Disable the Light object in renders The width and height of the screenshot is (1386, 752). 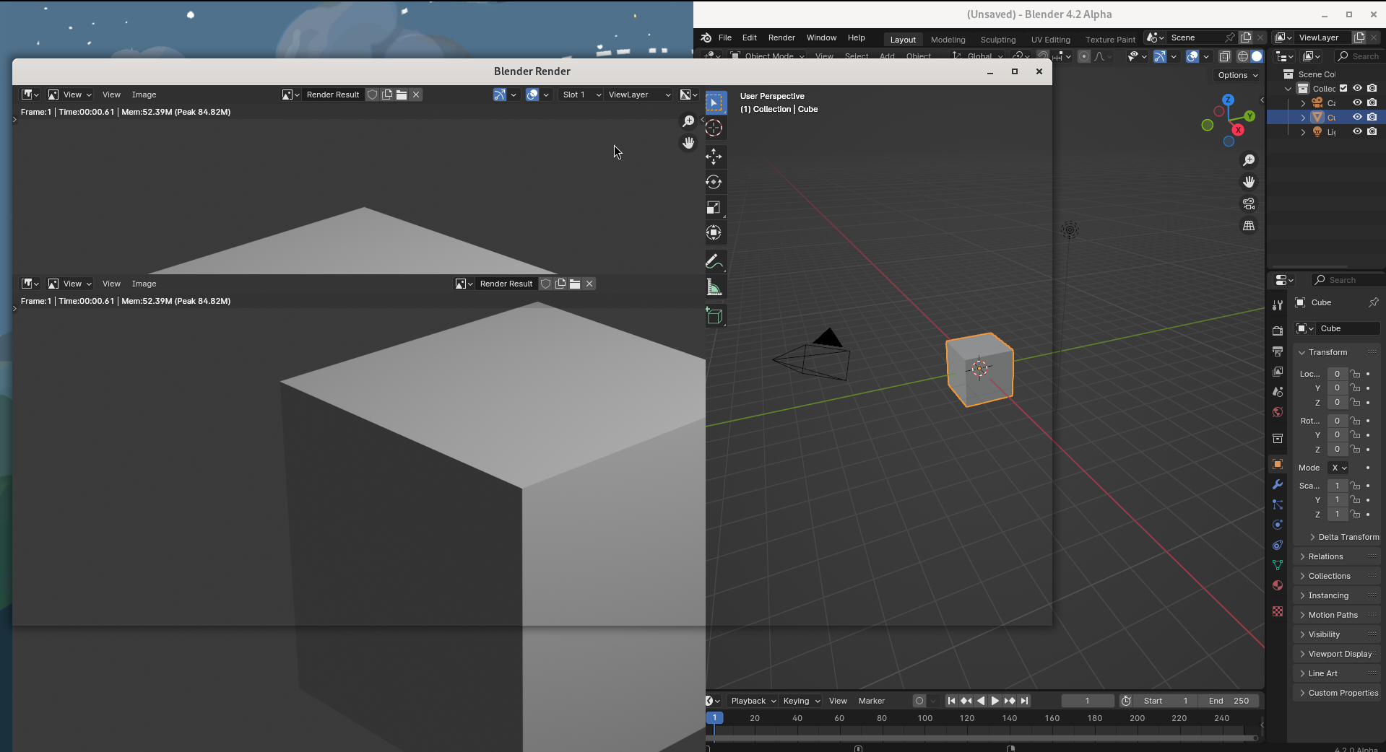[x=1372, y=131]
